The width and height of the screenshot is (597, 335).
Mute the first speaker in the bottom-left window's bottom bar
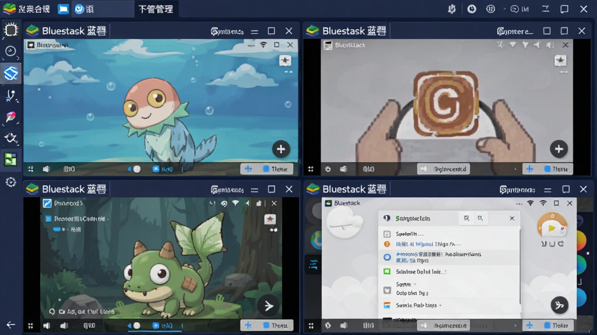tap(47, 326)
